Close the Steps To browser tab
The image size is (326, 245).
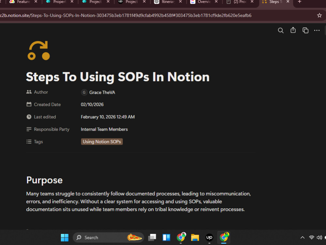click(x=288, y=2)
